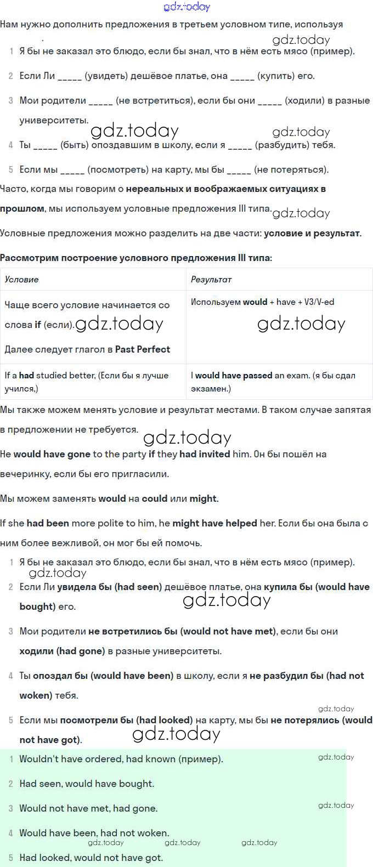373x867 pixels.
Task: Click the bold "Past Perfect" text in the table
Action: click(143, 349)
